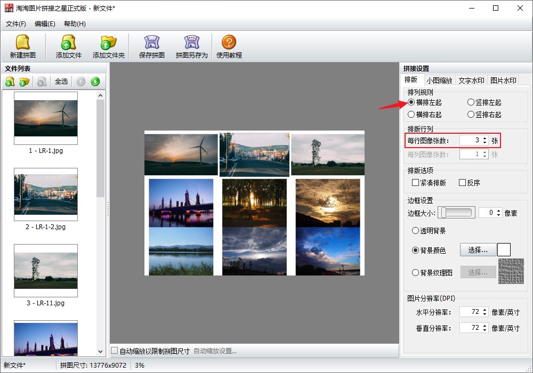Screen dimensions: 533x373
Task: Switch to the 图片水印 tab
Action: point(503,80)
